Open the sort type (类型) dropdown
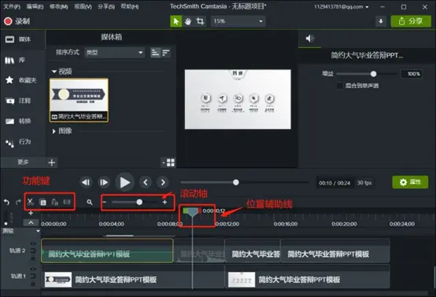436x297 pixels. (x=114, y=53)
